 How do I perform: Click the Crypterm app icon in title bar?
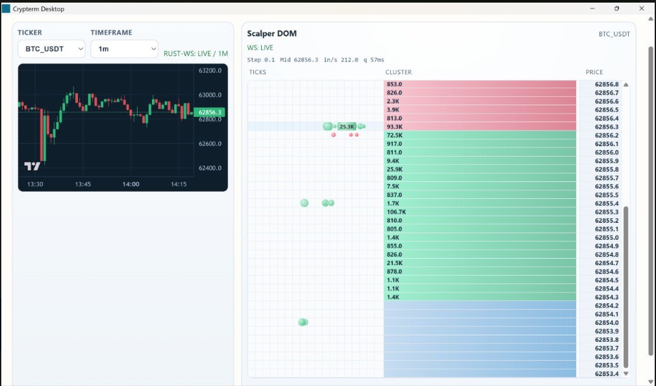pyautogui.click(x=6, y=9)
